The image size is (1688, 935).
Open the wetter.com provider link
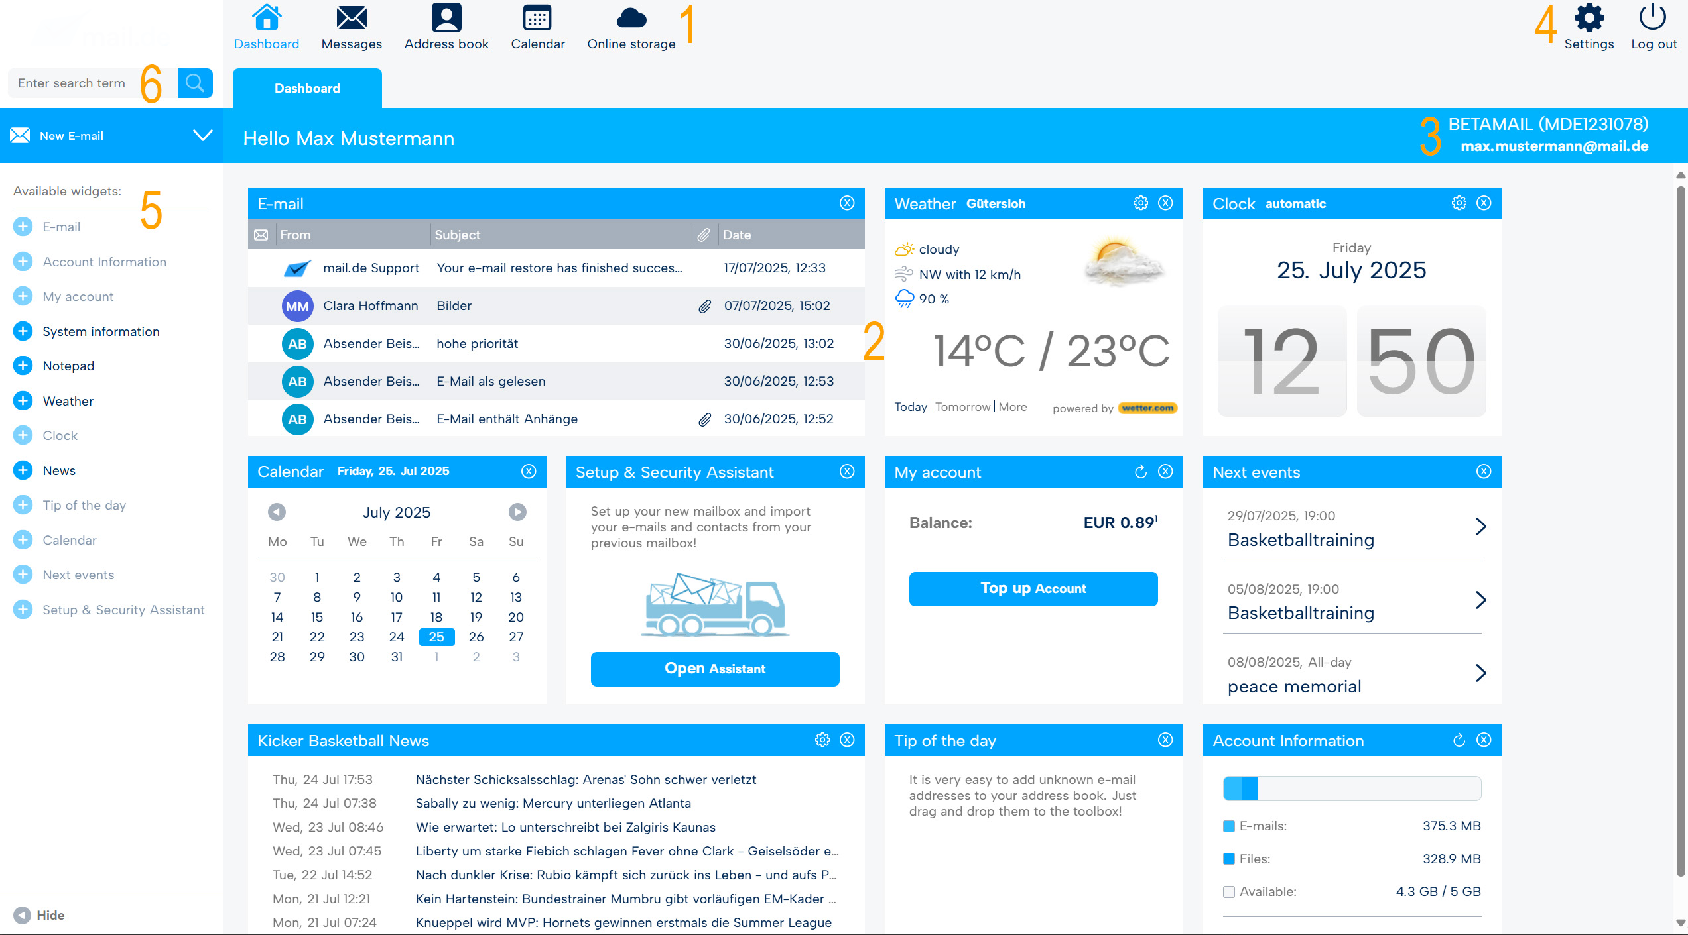tap(1147, 408)
